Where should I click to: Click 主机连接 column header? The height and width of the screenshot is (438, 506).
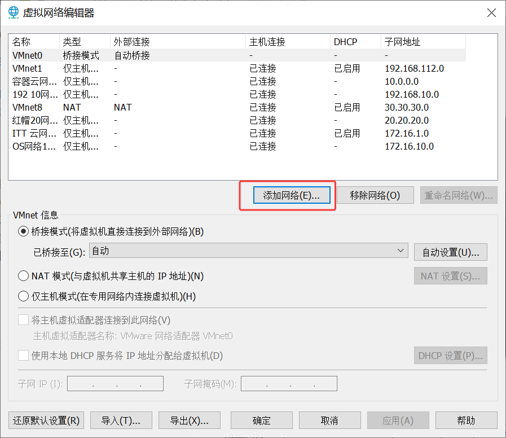click(x=288, y=42)
